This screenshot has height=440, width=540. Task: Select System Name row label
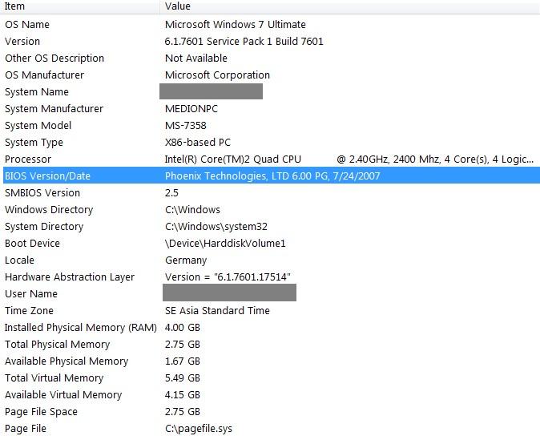(x=37, y=92)
